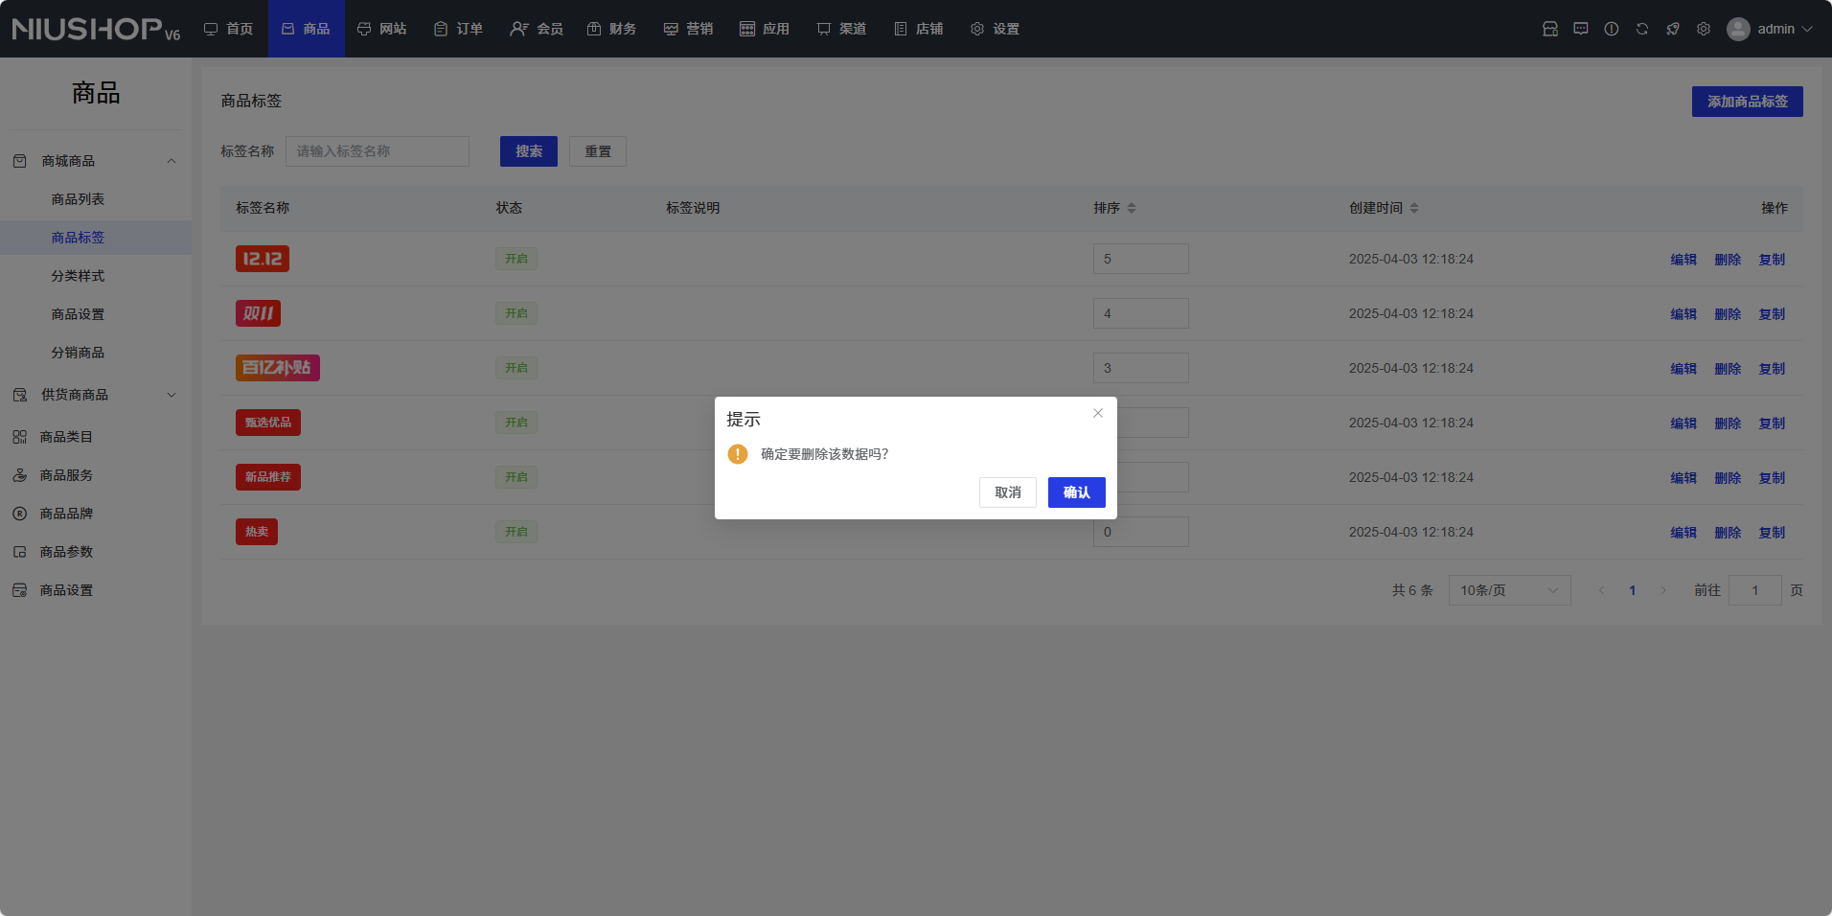Click the exclamation circle icon in the header
This screenshot has width=1832, height=916.
click(x=1612, y=29)
